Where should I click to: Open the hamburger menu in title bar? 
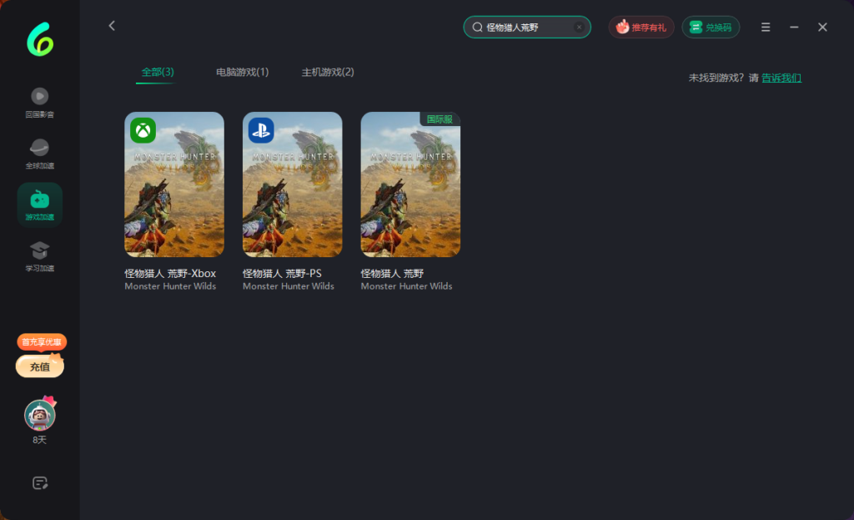coord(766,28)
